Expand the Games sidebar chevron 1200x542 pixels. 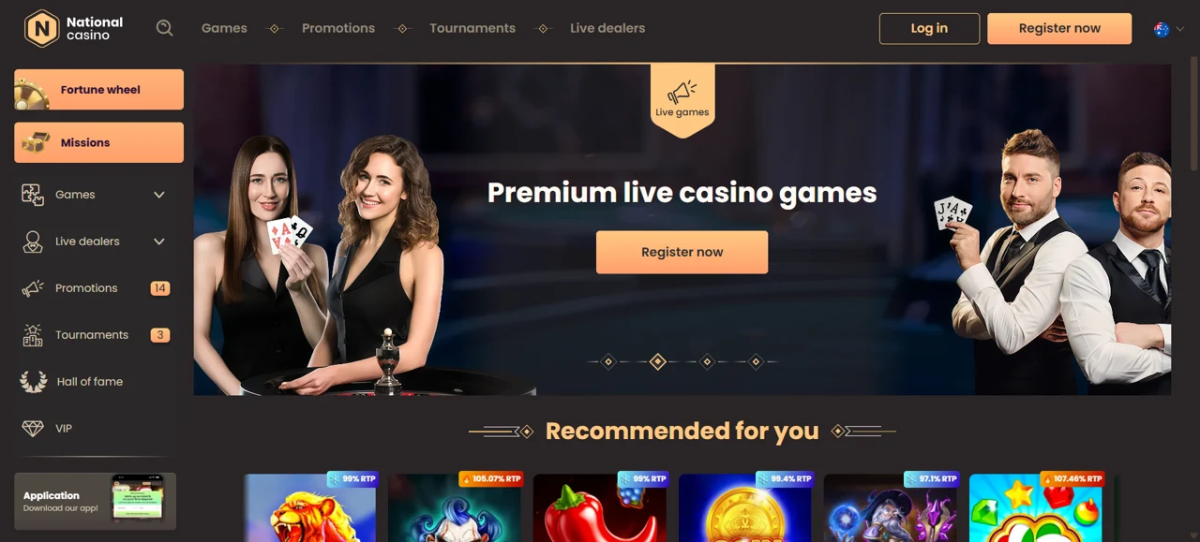(159, 195)
